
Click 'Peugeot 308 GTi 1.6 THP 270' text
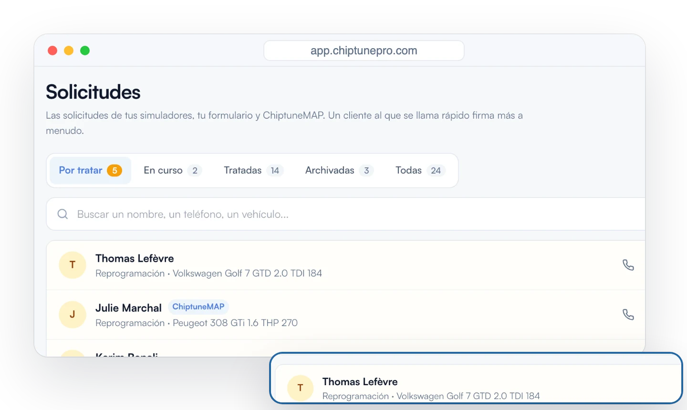click(235, 323)
